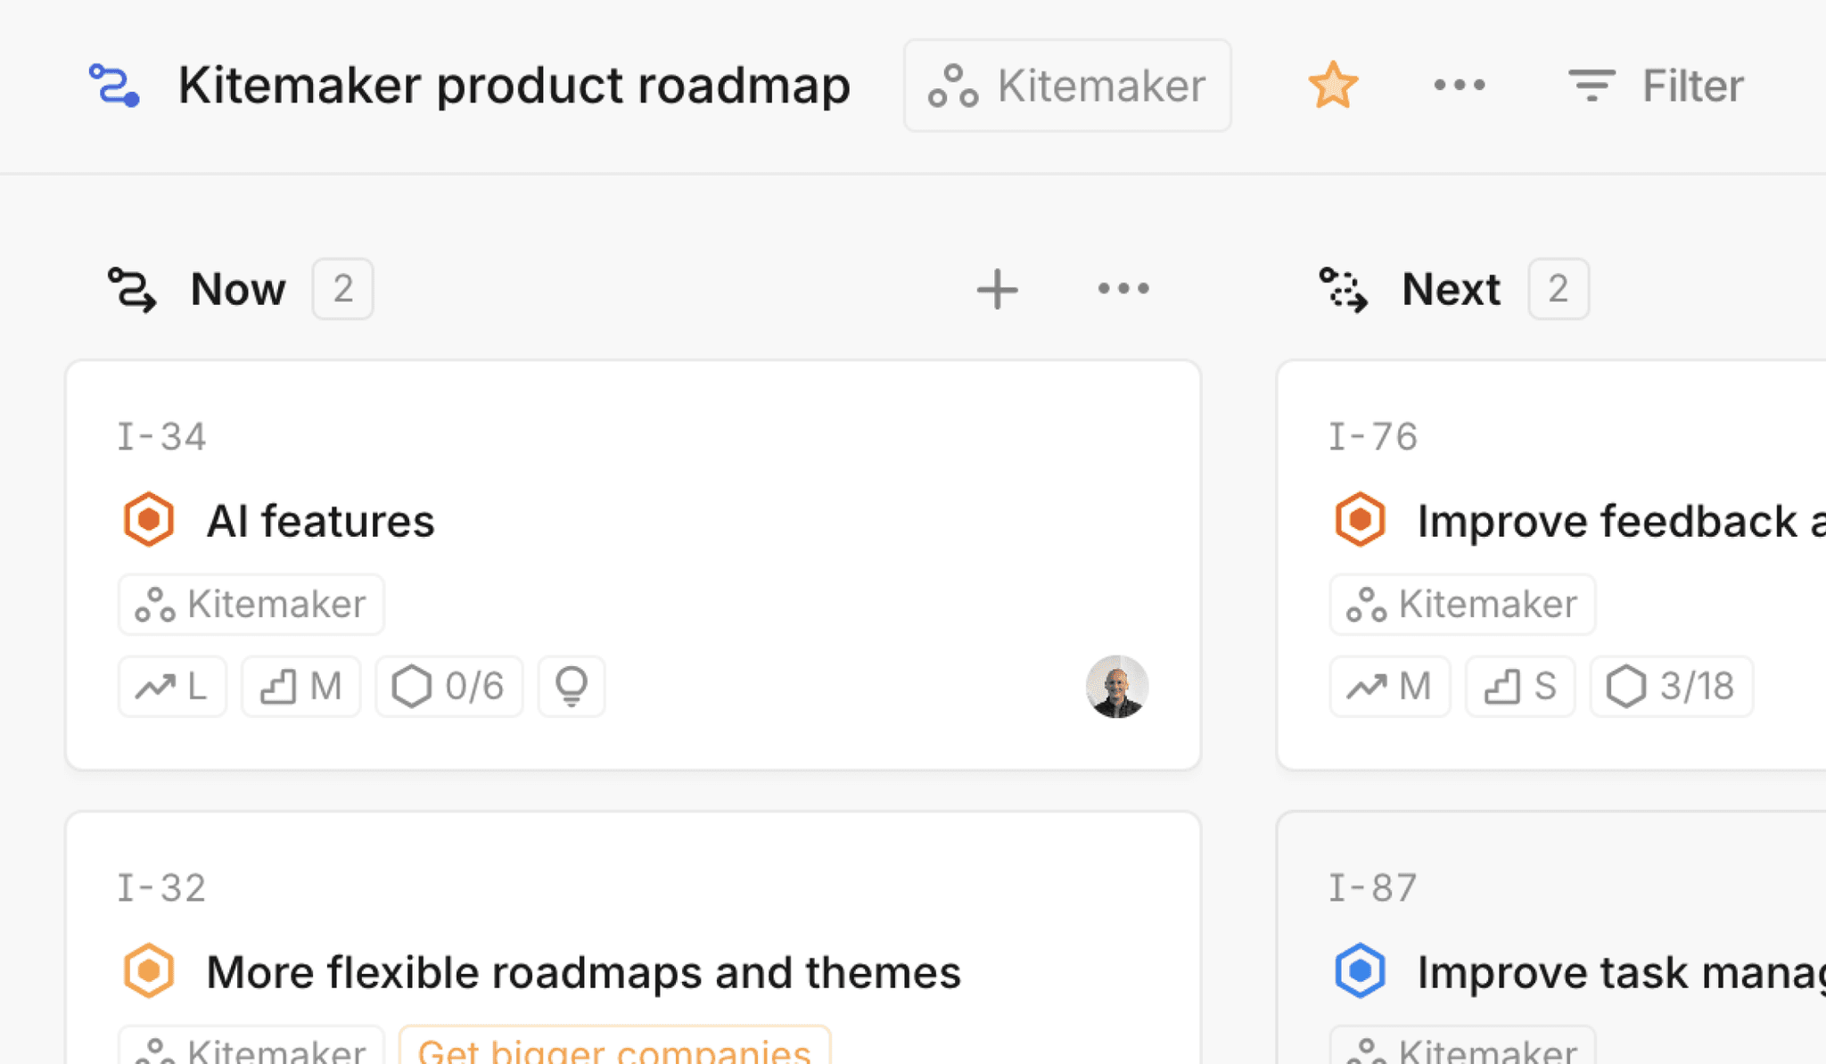Open the AI features initiative card title
The width and height of the screenshot is (1826, 1064).
320,521
